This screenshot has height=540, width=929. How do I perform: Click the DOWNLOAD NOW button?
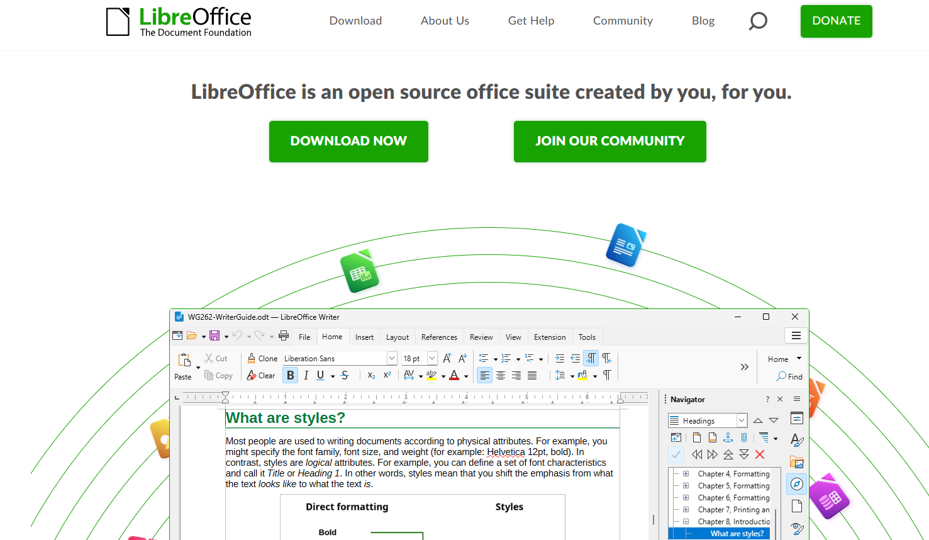348,142
